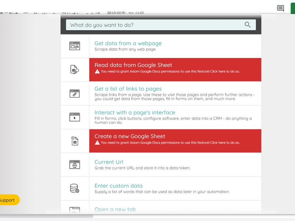Open the comments icon in Sheets header

click(281, 8)
